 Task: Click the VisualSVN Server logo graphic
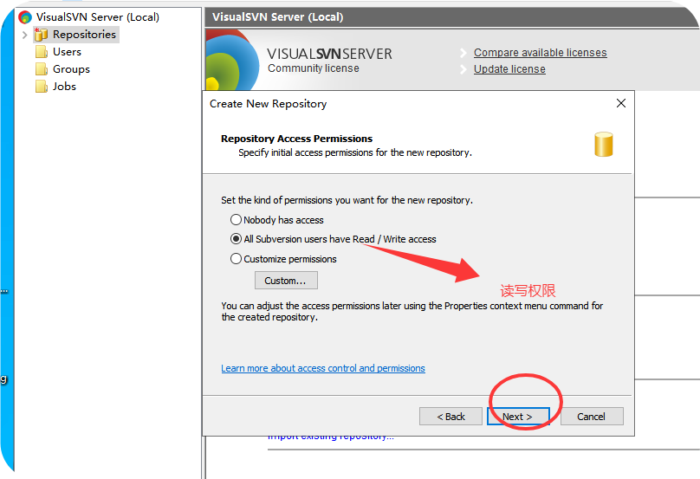click(x=232, y=61)
